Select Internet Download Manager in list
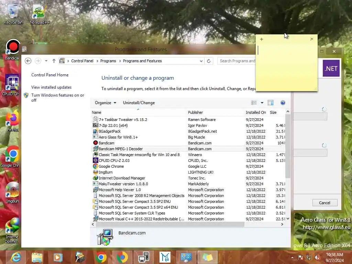 [189, 178]
